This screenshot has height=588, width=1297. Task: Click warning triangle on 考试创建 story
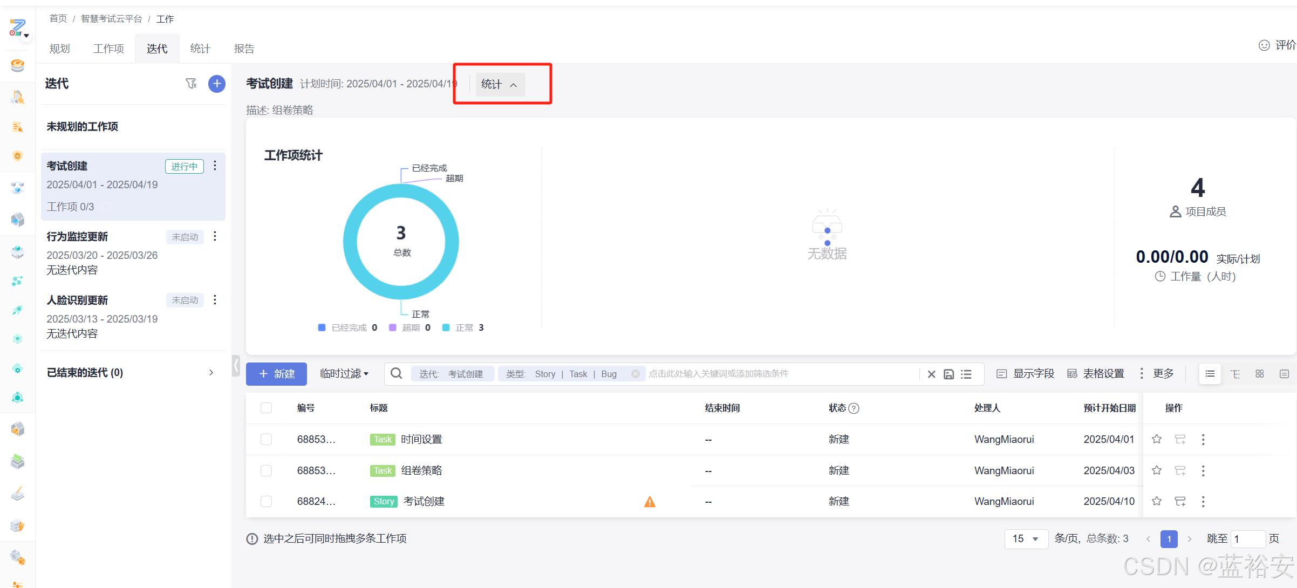(x=650, y=502)
